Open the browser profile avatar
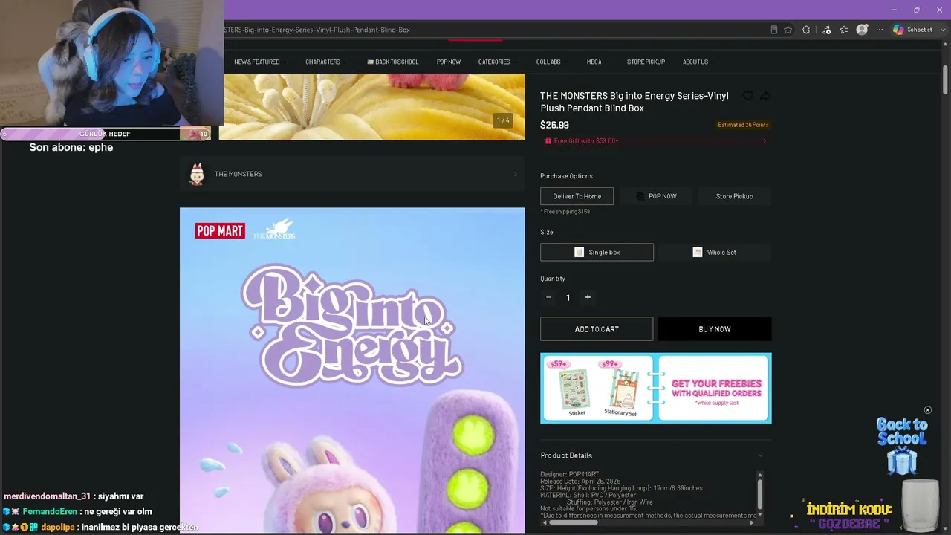This screenshot has height=535, width=951. [x=862, y=30]
